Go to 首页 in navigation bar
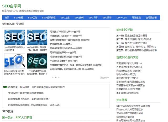This screenshot has width=168, height=122. pos(7,18)
